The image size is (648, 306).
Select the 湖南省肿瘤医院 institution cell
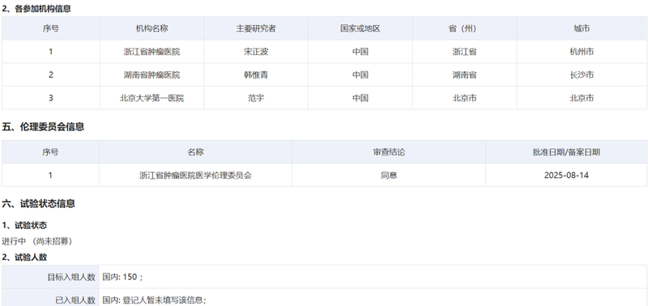[x=152, y=75]
